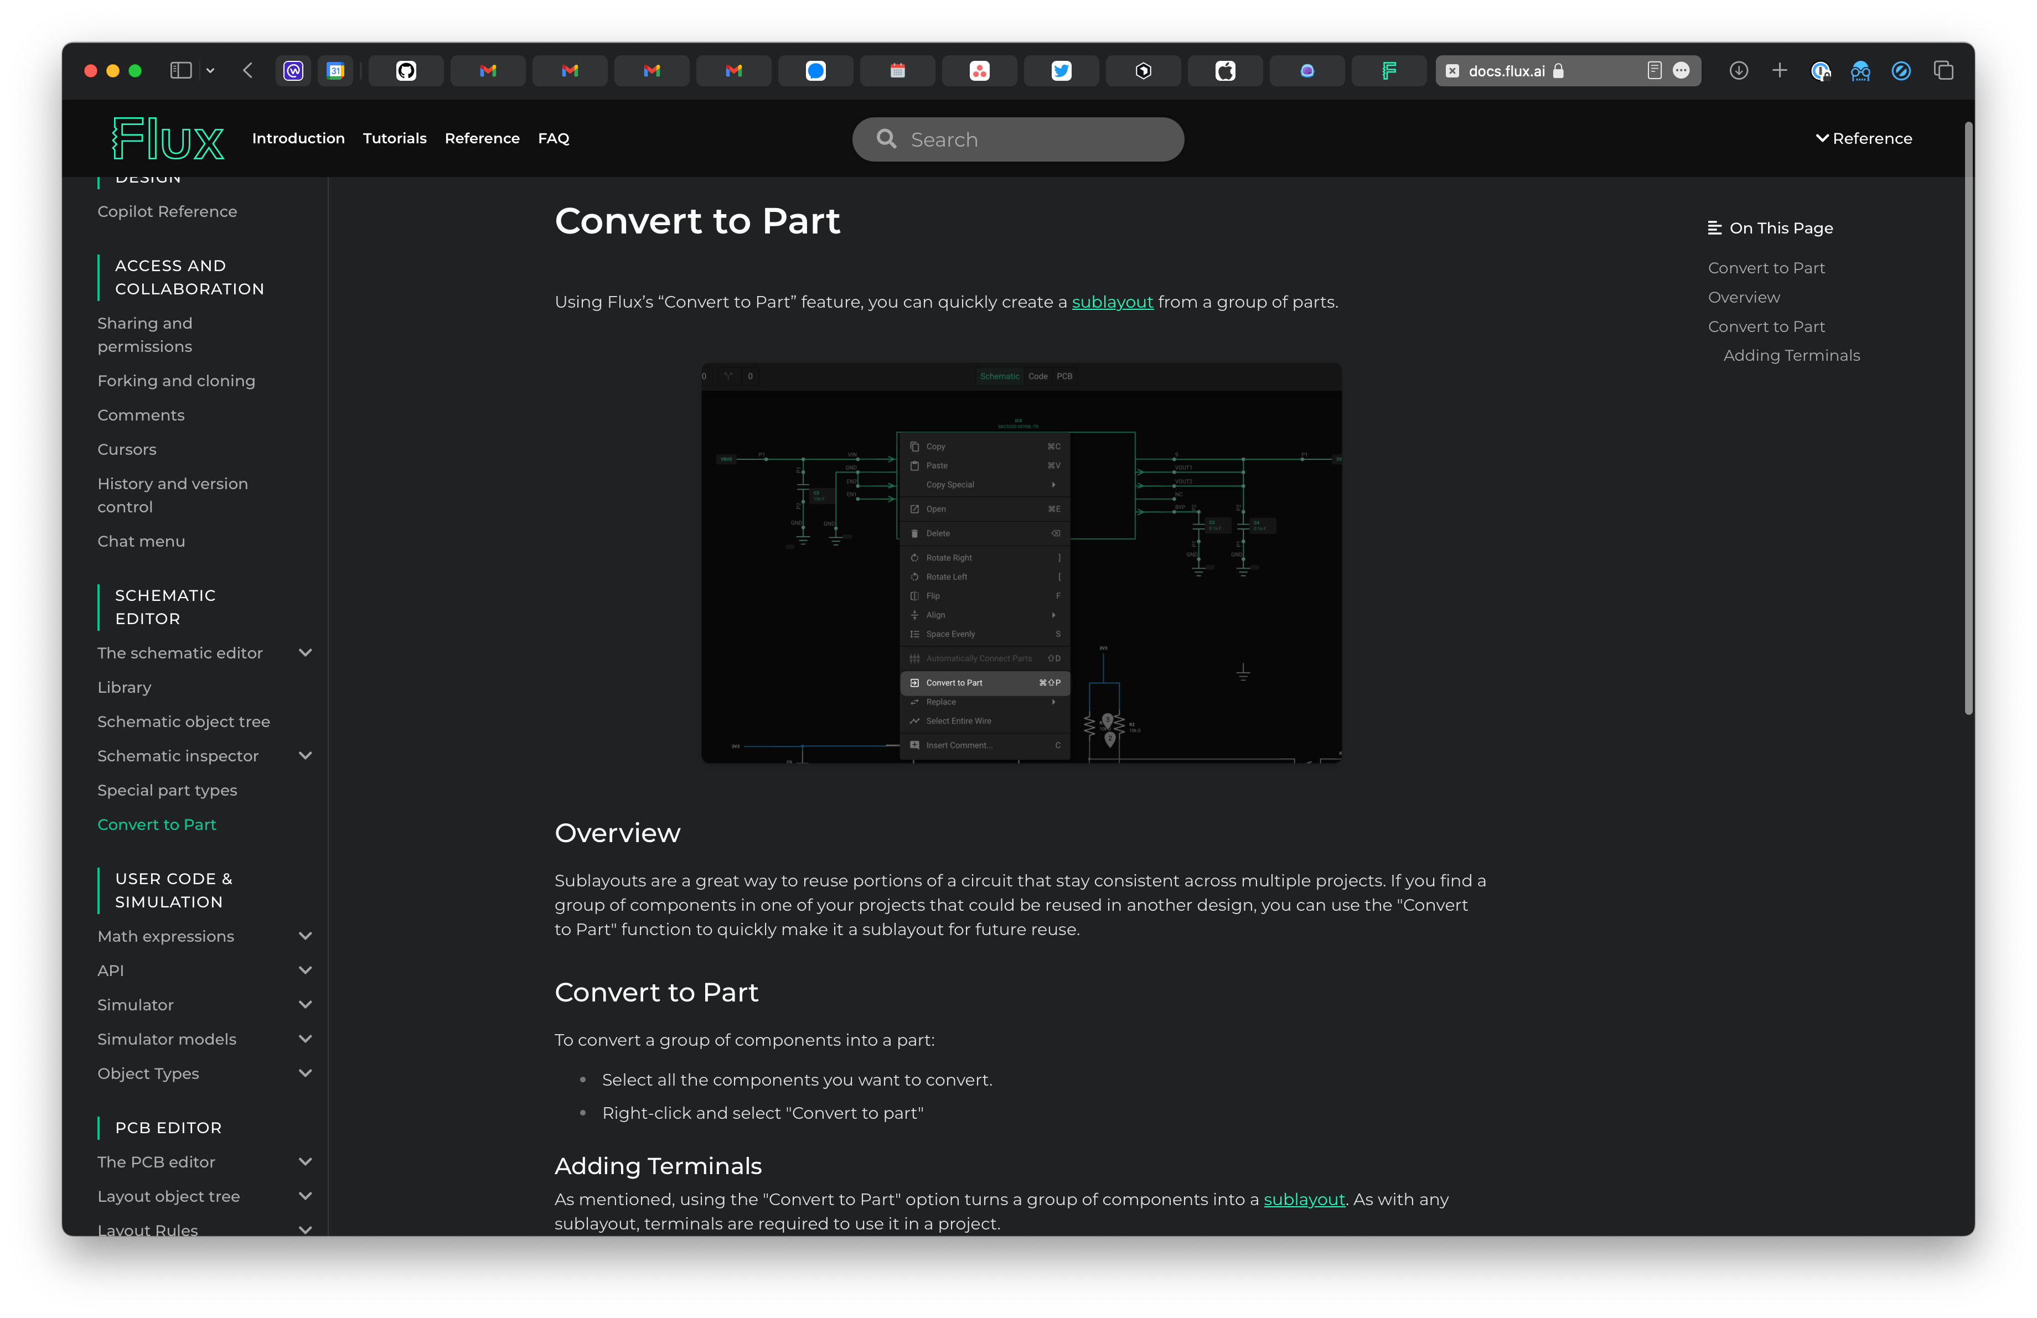Open the blue circle tab
The height and width of the screenshot is (1318, 2037).
pos(816,70)
